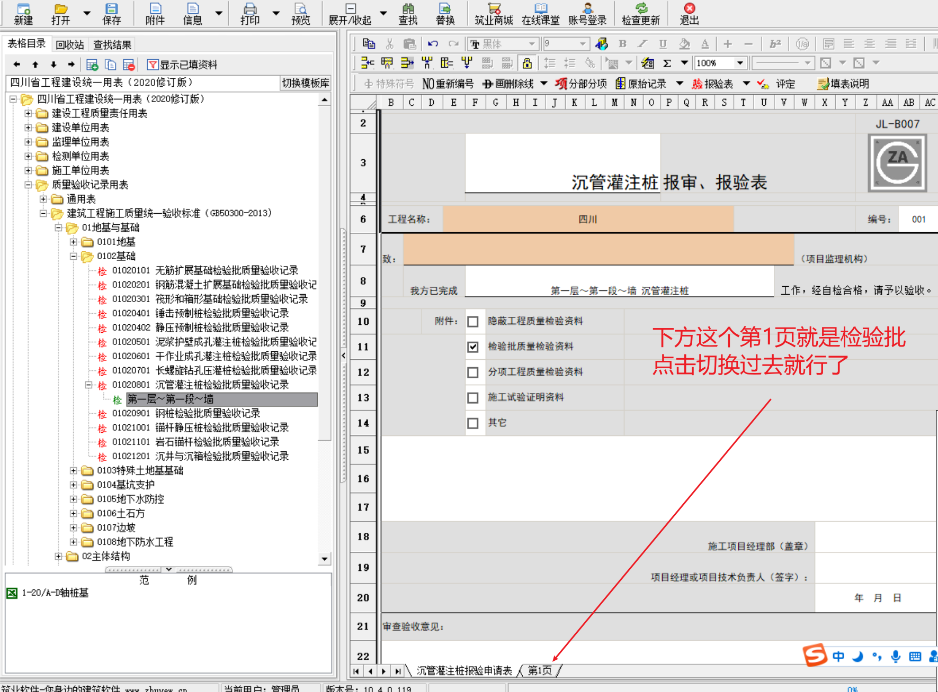The image size is (938, 692).
Task: Click 评定 button
Action: click(776, 84)
